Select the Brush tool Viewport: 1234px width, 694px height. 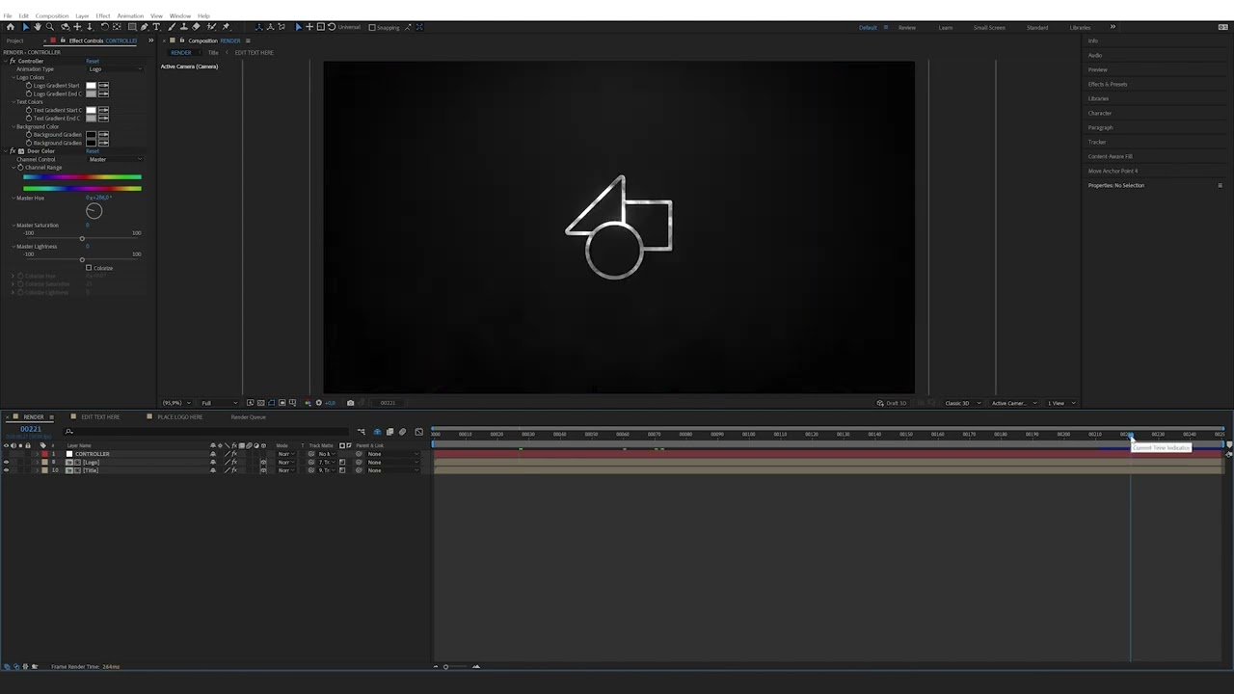172,27
